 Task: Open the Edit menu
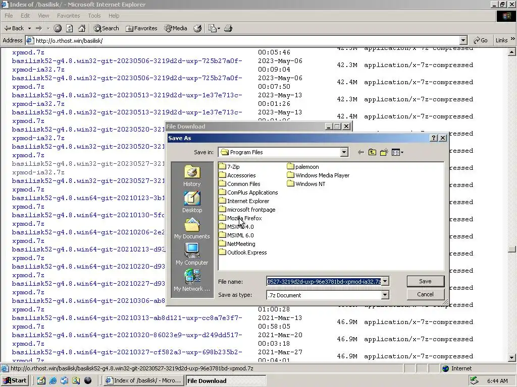(x=25, y=16)
